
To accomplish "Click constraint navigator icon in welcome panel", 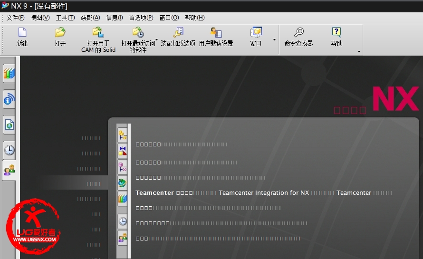I will pyautogui.click(x=123, y=151).
